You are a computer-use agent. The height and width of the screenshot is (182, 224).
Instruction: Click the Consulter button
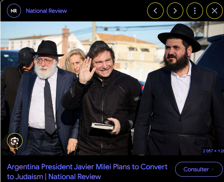[199, 169]
